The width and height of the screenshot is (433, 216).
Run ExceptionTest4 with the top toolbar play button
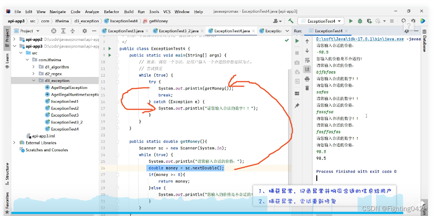coord(351,21)
